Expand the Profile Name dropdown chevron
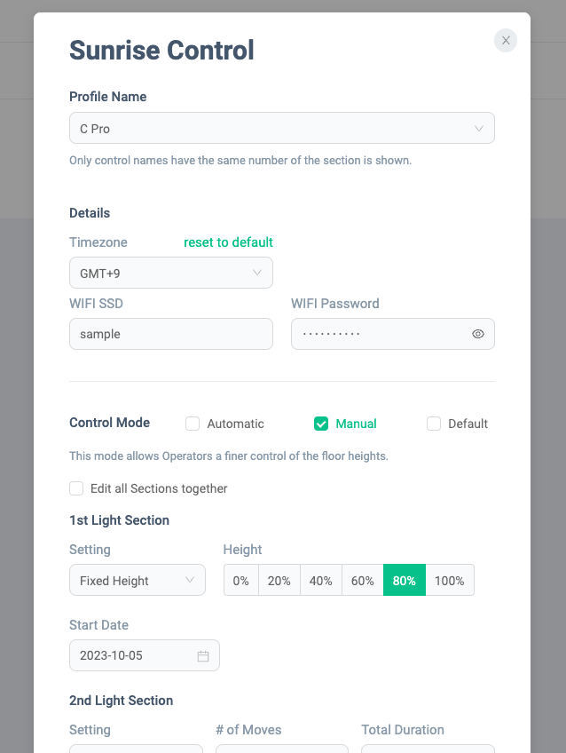The width and height of the screenshot is (566, 753). (x=479, y=128)
